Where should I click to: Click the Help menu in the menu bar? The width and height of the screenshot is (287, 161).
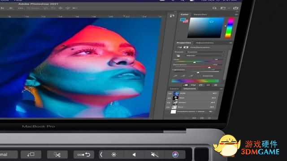[x=18, y=0]
